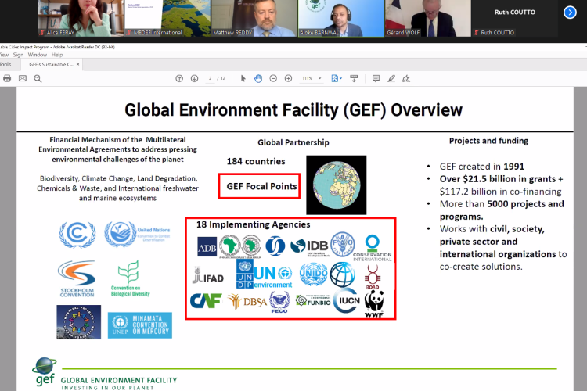Zoom in with plus button

click(x=288, y=78)
